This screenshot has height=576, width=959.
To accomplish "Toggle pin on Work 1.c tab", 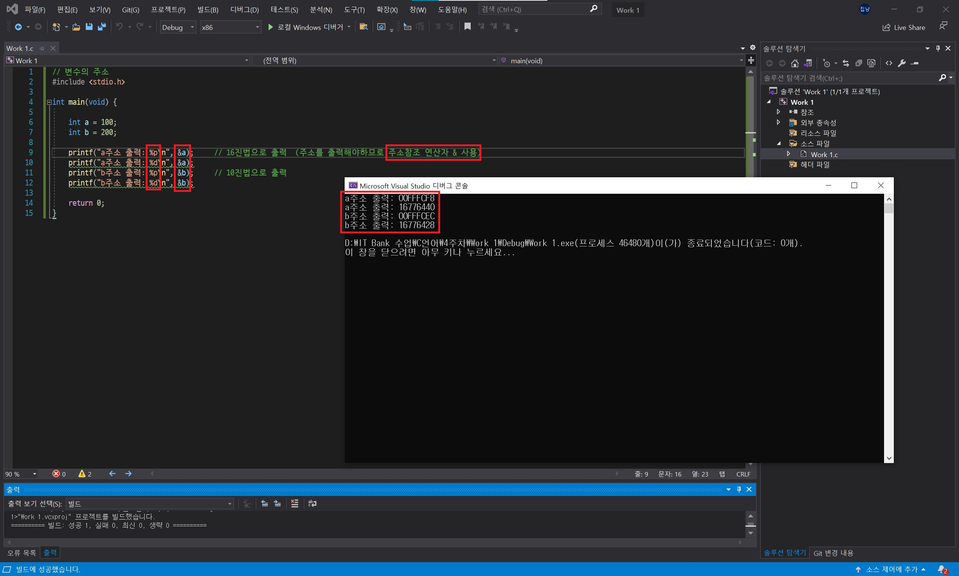I will coord(42,49).
